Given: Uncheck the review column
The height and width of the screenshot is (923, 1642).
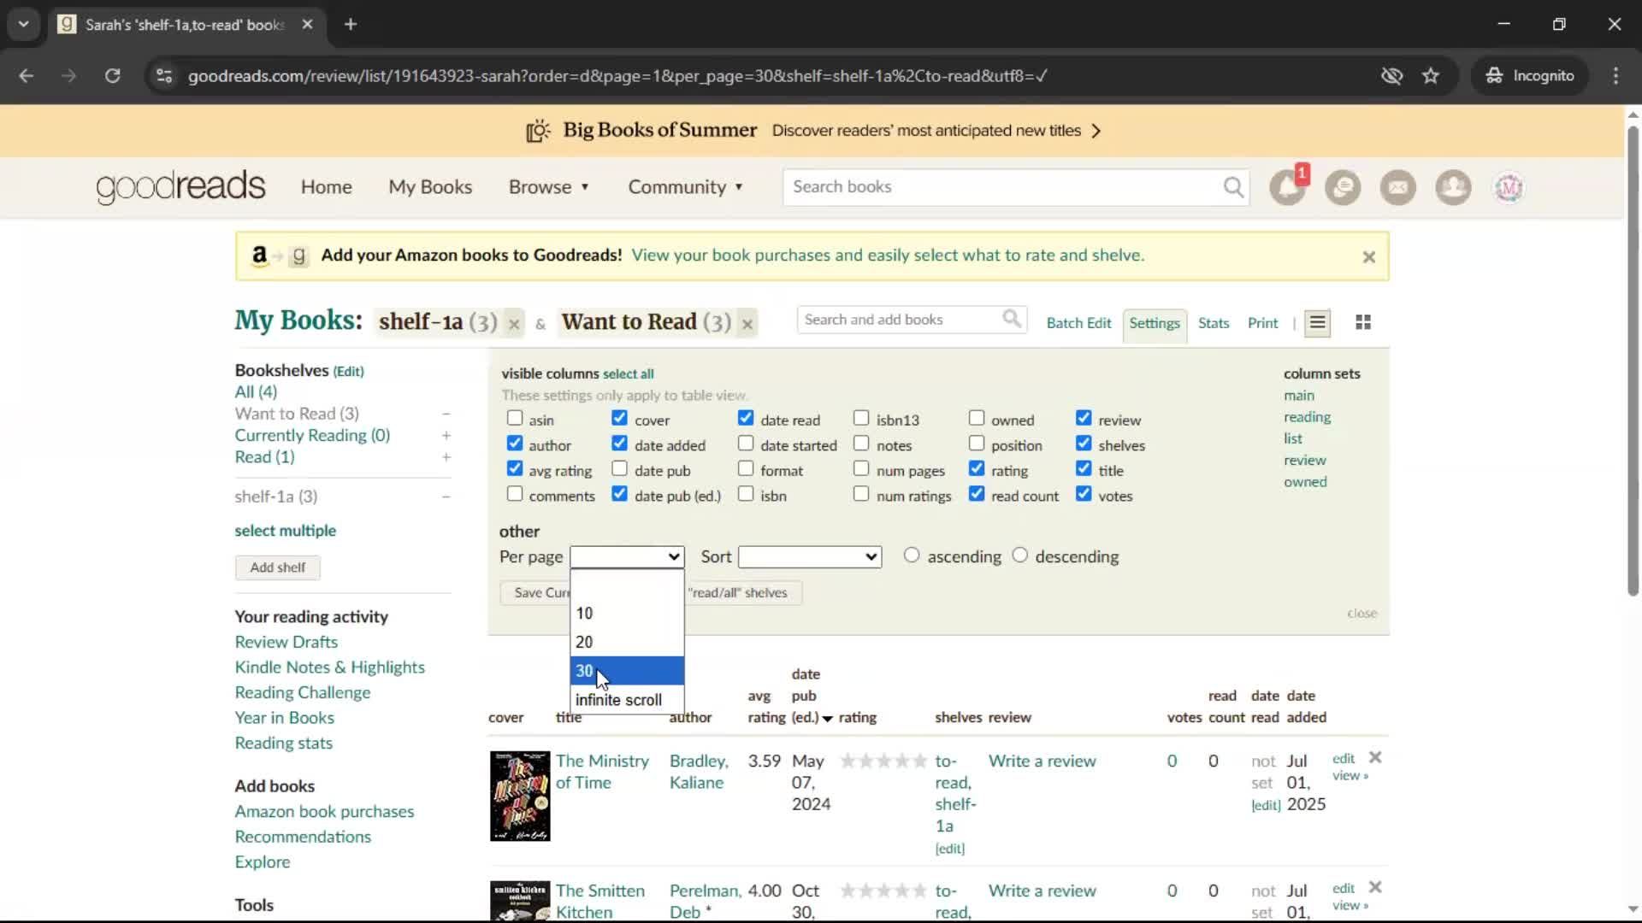Looking at the screenshot, I should [x=1084, y=418].
